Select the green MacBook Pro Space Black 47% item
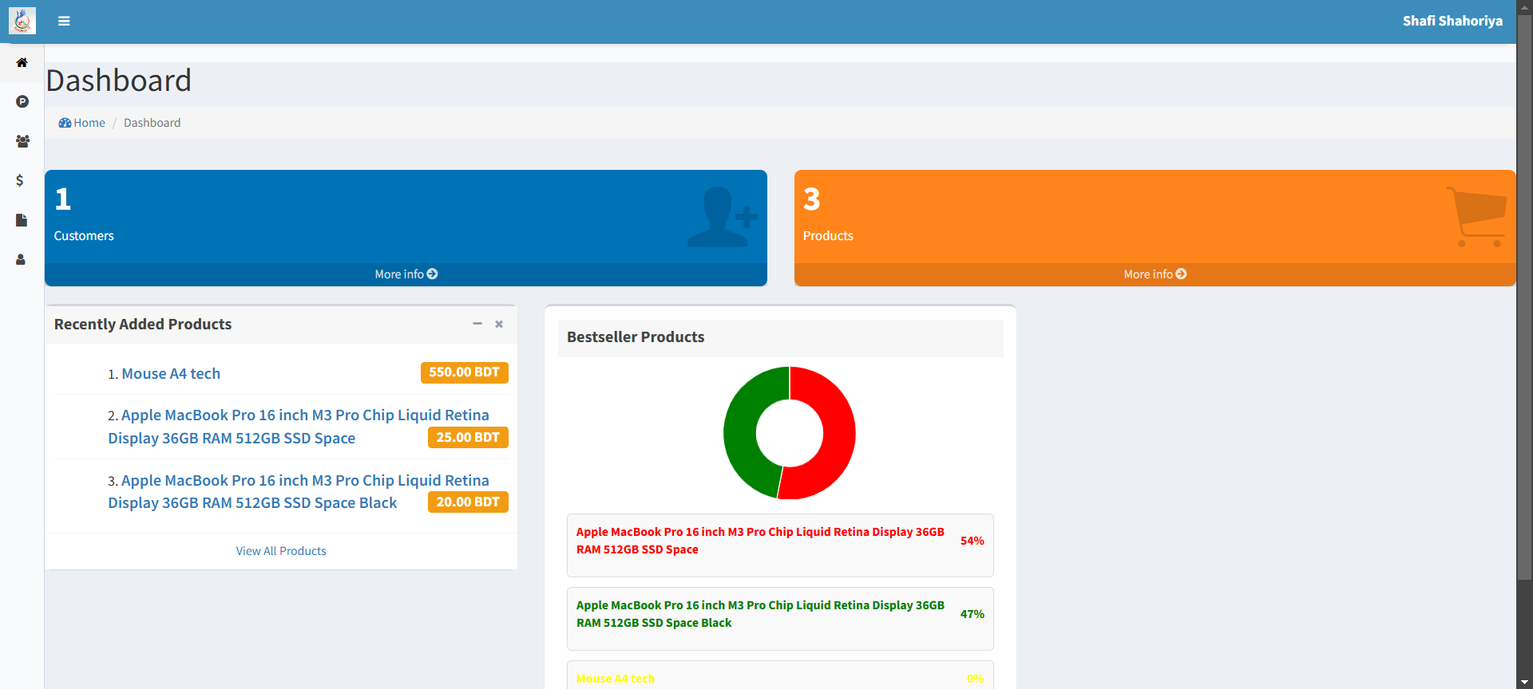Image resolution: width=1533 pixels, height=689 pixels. pos(780,619)
